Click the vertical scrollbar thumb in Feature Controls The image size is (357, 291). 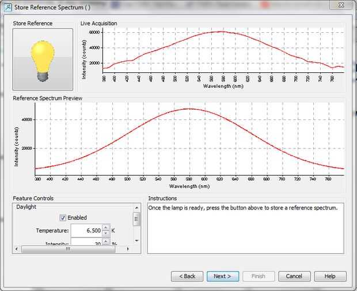(x=136, y=219)
